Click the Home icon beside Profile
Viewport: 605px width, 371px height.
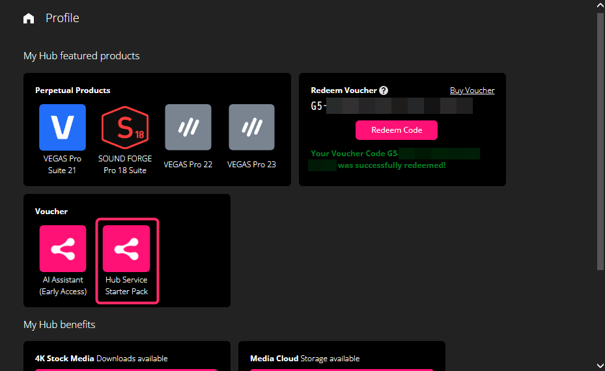(x=29, y=18)
